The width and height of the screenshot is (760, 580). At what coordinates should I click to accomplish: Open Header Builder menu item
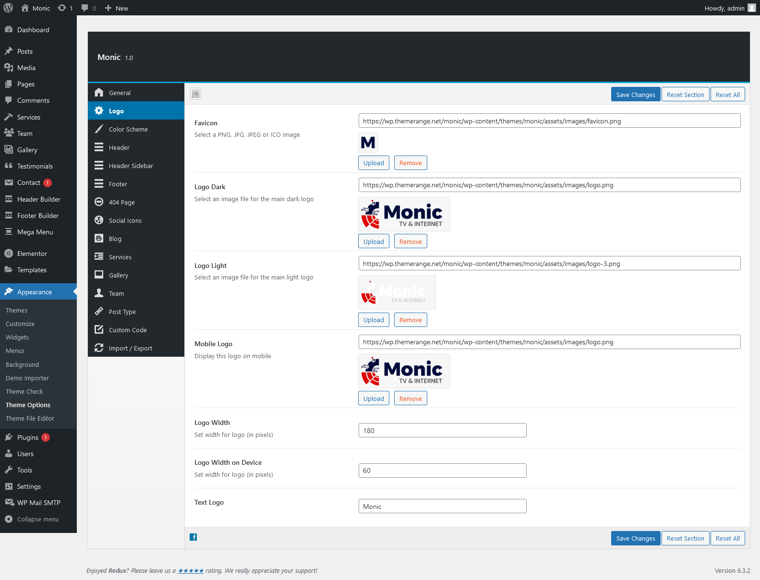[38, 199]
